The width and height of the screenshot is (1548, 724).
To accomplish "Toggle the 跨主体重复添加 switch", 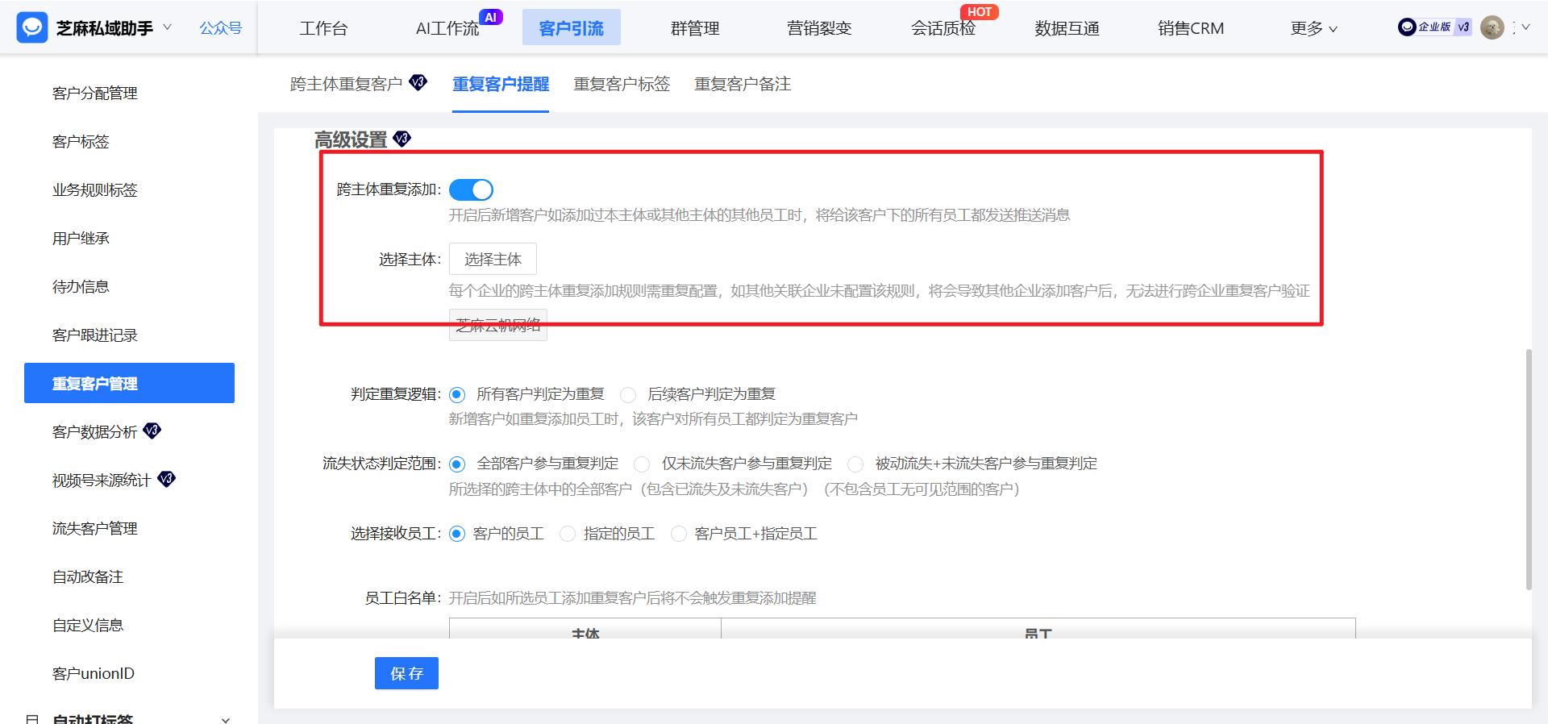I will coord(471,189).
